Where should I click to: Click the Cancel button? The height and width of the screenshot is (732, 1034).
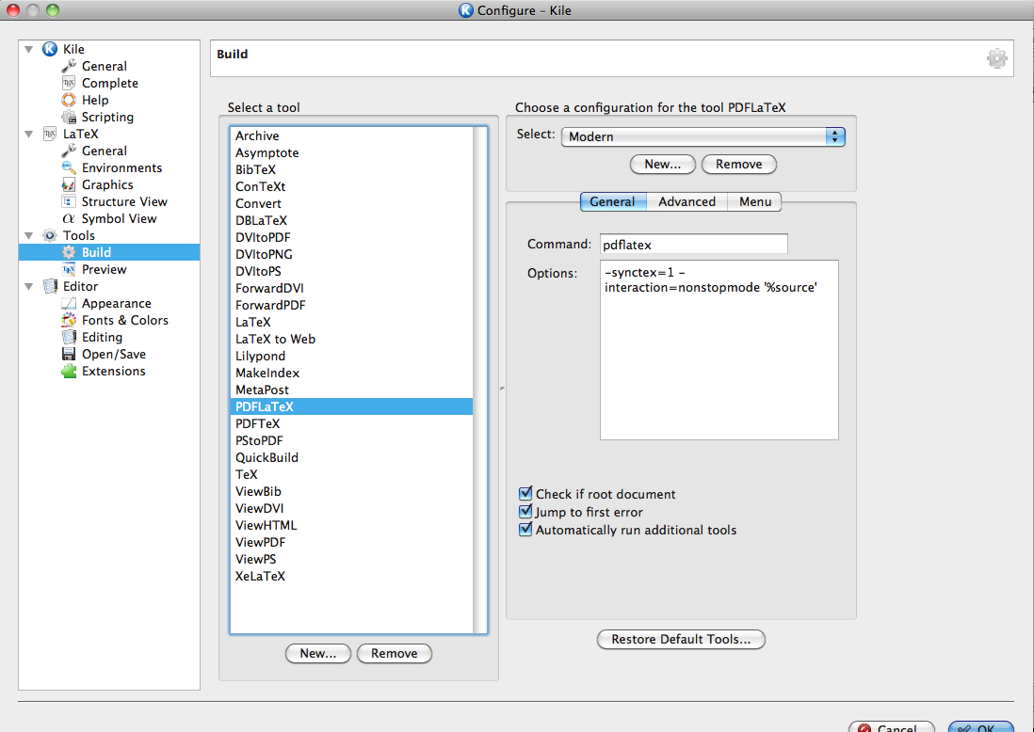coord(892,726)
